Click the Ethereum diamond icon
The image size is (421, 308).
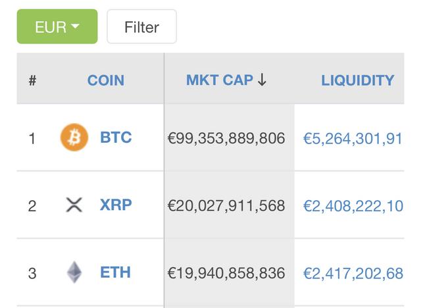[74, 272]
